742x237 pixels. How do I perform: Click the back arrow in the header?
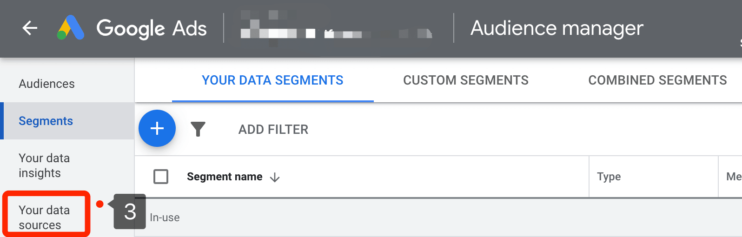pos(30,28)
